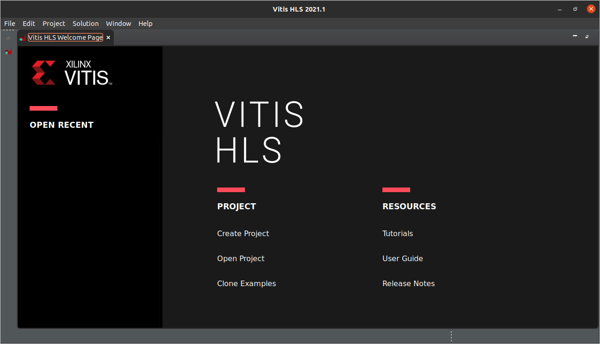The width and height of the screenshot is (600, 344).
Task: Open the Vitis HLS Welcome Page icon in sidebar
Action: pyautogui.click(x=8, y=51)
